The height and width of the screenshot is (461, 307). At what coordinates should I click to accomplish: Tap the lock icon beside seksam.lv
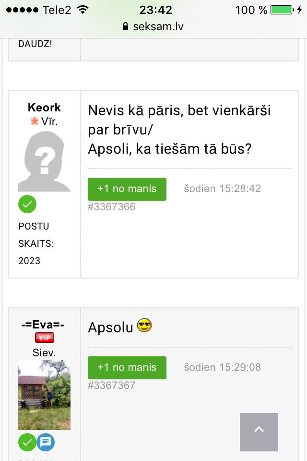[x=126, y=26]
